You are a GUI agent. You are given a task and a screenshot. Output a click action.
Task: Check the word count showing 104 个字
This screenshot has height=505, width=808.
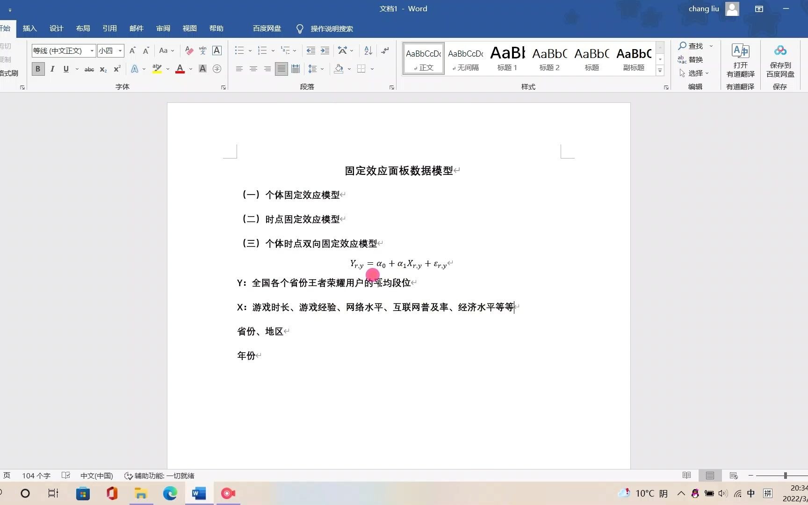36,476
